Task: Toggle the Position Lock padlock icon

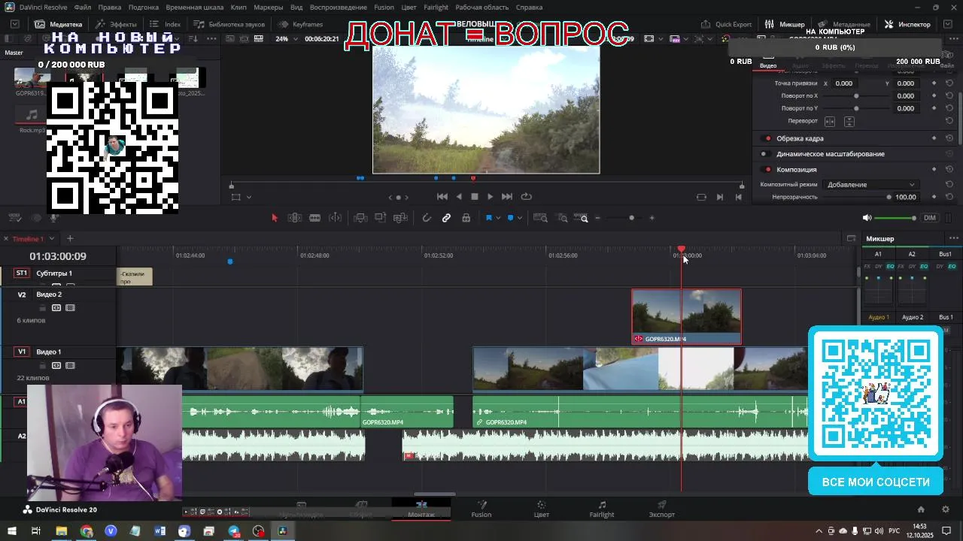Action: (x=466, y=218)
